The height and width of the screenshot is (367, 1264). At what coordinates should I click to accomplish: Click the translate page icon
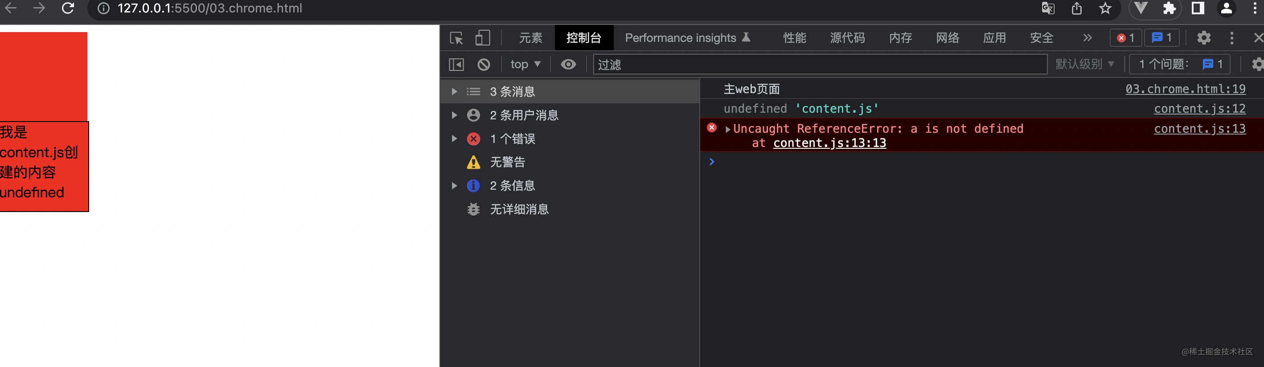coord(1047,8)
